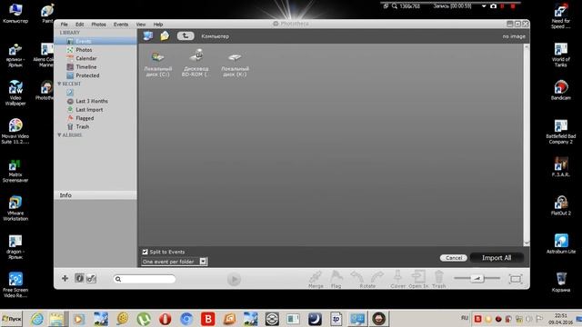Open the One event per folder dropdown
Image resolution: width=582 pixels, height=327 pixels.
coord(174,262)
